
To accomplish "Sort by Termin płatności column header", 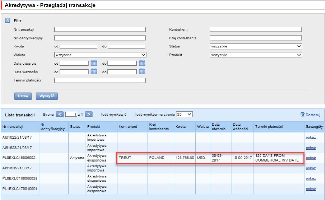I will (269, 127).
